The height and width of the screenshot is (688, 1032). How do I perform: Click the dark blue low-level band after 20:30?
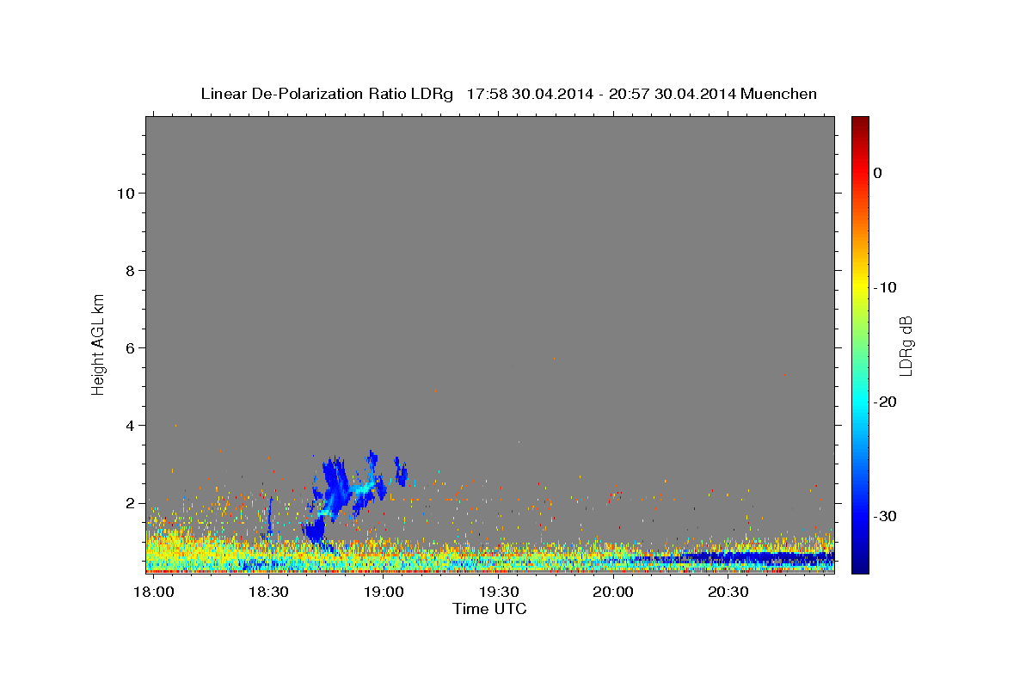coord(757,558)
